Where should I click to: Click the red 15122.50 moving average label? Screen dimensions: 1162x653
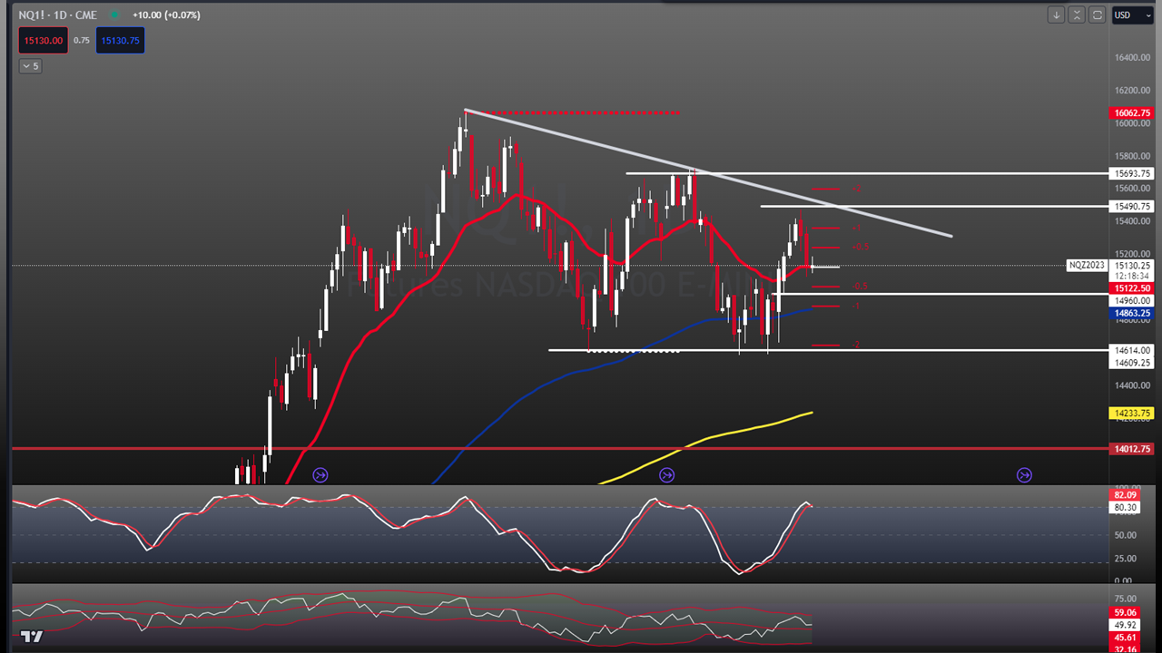(1131, 288)
